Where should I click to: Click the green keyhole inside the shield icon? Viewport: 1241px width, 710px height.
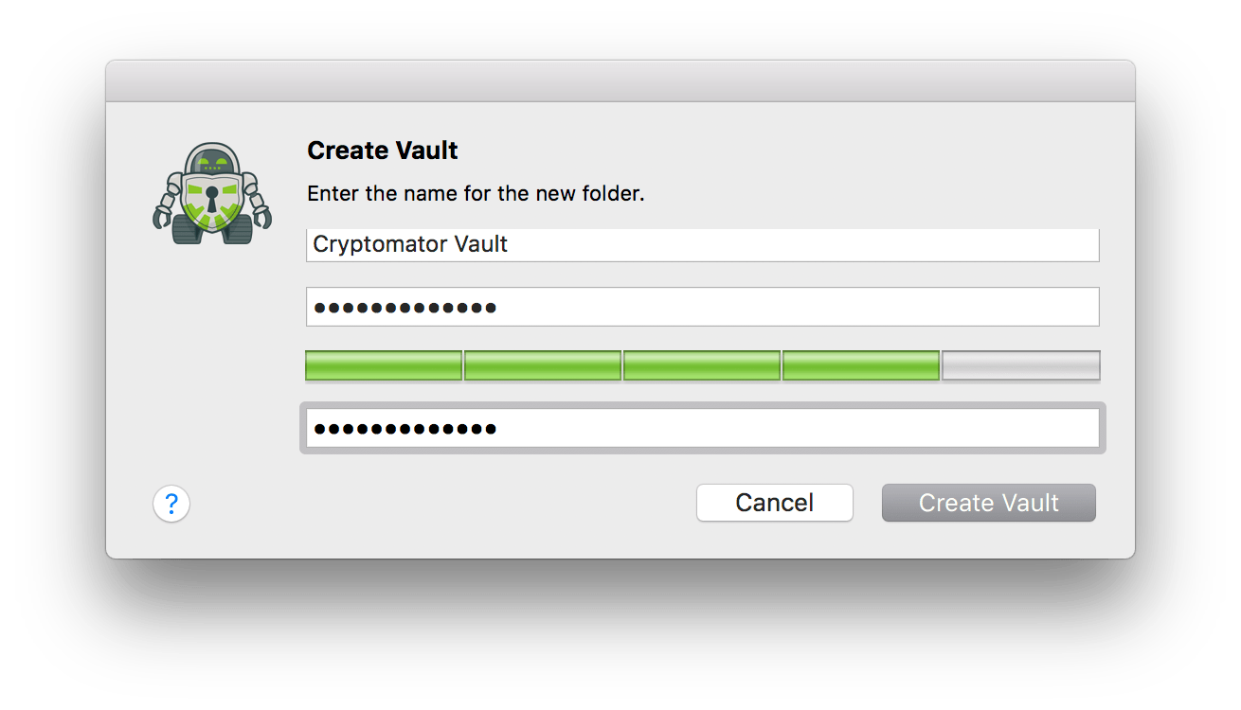(213, 199)
